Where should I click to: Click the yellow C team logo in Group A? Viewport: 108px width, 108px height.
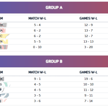click(5, 36)
